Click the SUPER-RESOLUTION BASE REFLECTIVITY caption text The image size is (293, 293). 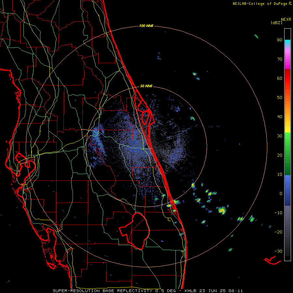coord(103,291)
